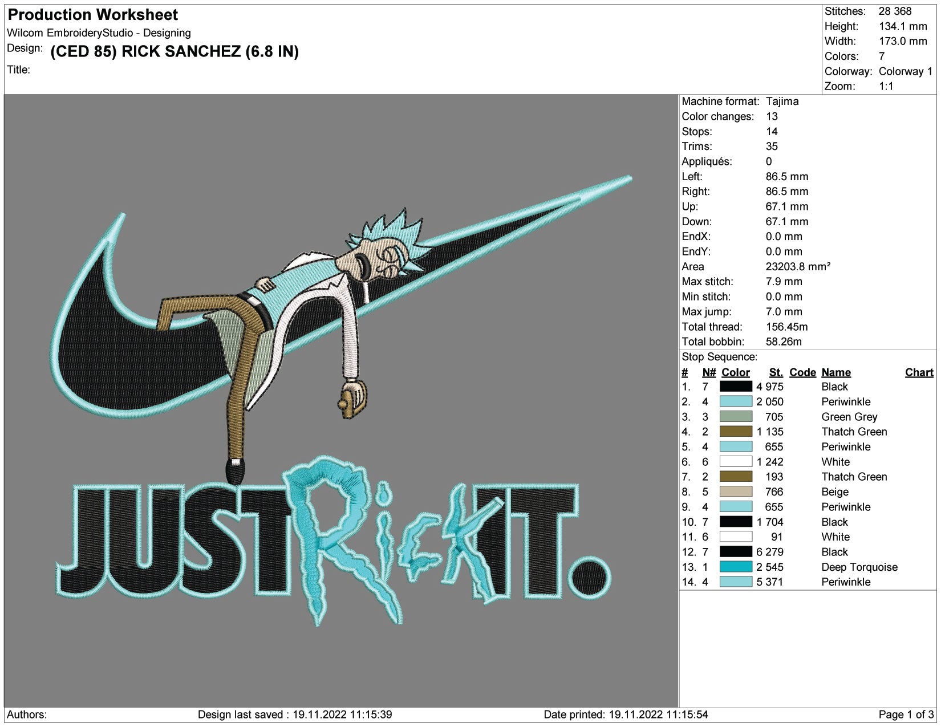This screenshot has width=941, height=727.
Task: Click 'Colorway 1' value
Action: pyautogui.click(x=906, y=71)
